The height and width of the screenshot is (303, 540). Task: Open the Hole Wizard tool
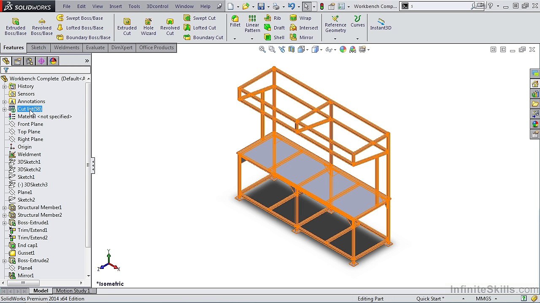pos(148,27)
